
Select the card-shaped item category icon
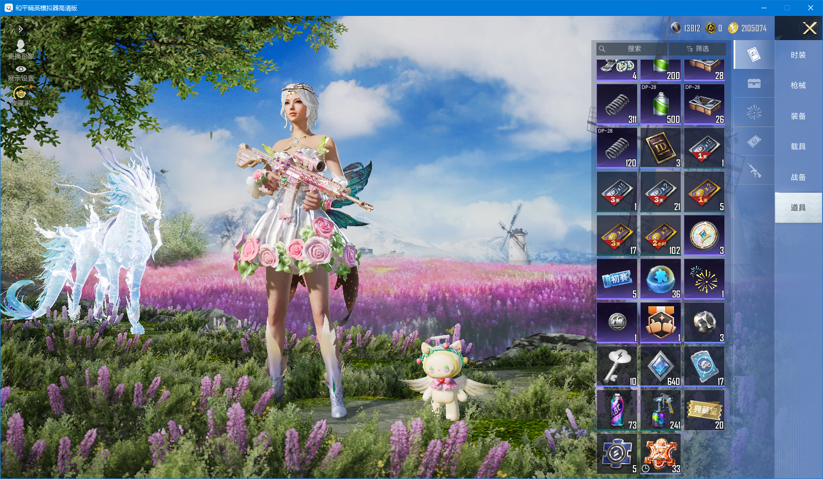tap(754, 54)
